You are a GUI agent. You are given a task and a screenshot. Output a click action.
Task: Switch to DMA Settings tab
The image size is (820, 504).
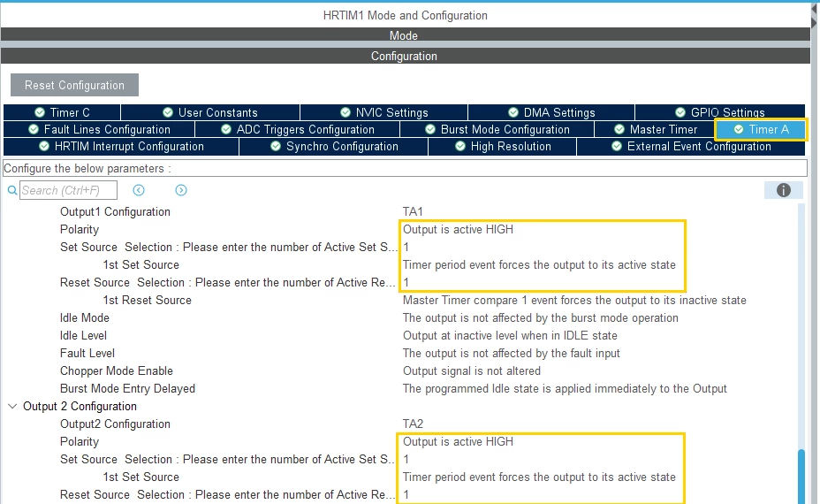pyautogui.click(x=551, y=112)
